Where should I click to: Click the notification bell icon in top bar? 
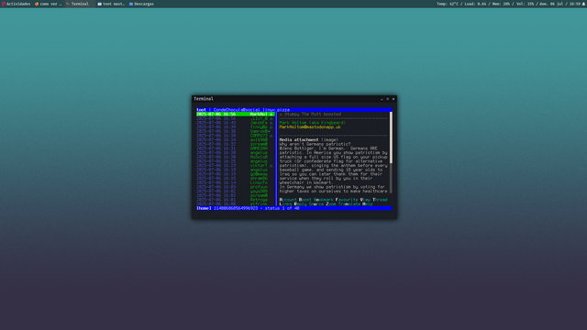point(583,4)
